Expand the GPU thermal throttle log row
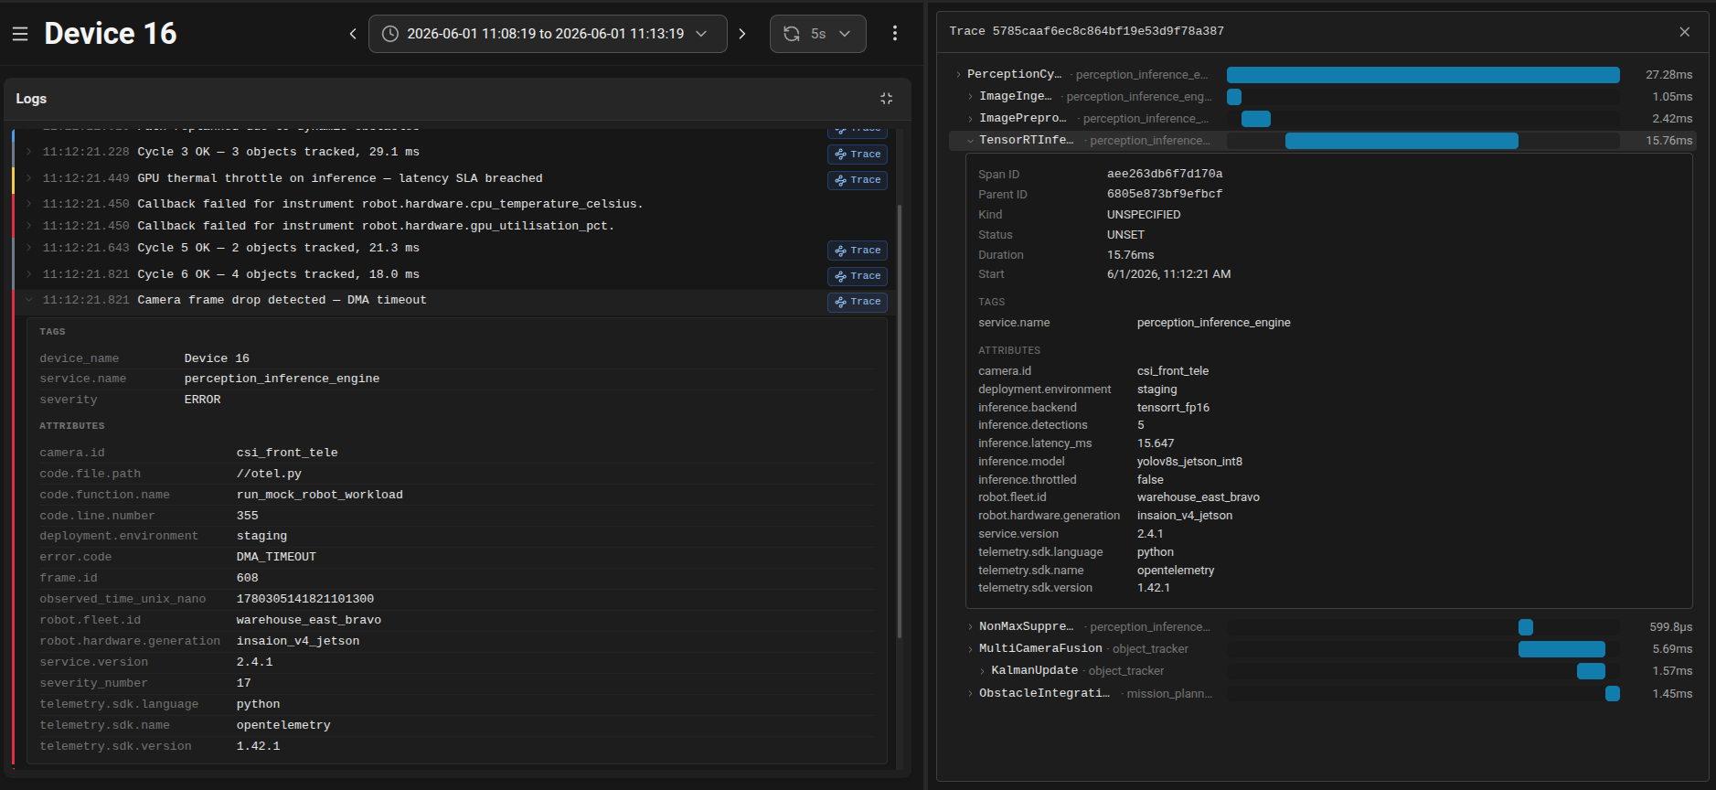 pyautogui.click(x=28, y=178)
